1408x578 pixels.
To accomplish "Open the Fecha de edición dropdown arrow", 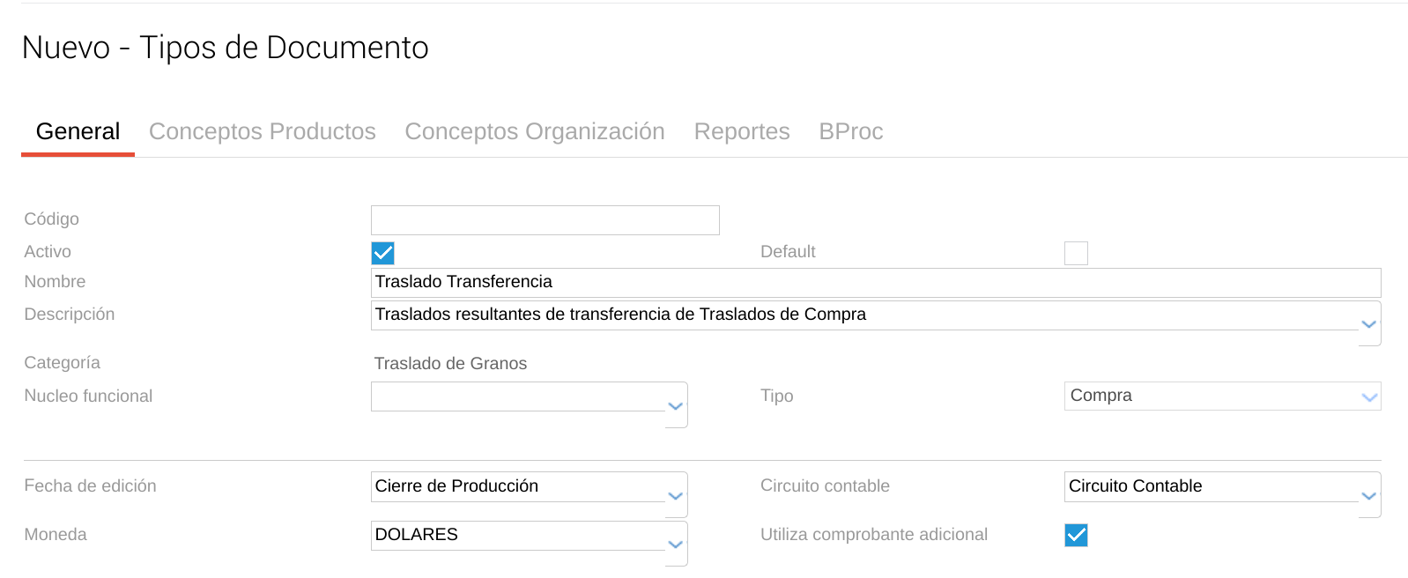I will (676, 496).
